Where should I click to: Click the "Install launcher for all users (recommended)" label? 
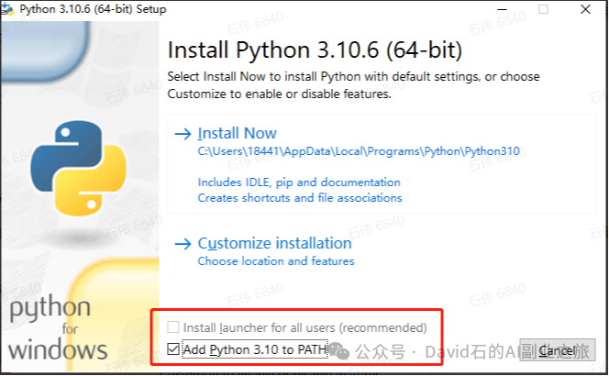point(304,327)
